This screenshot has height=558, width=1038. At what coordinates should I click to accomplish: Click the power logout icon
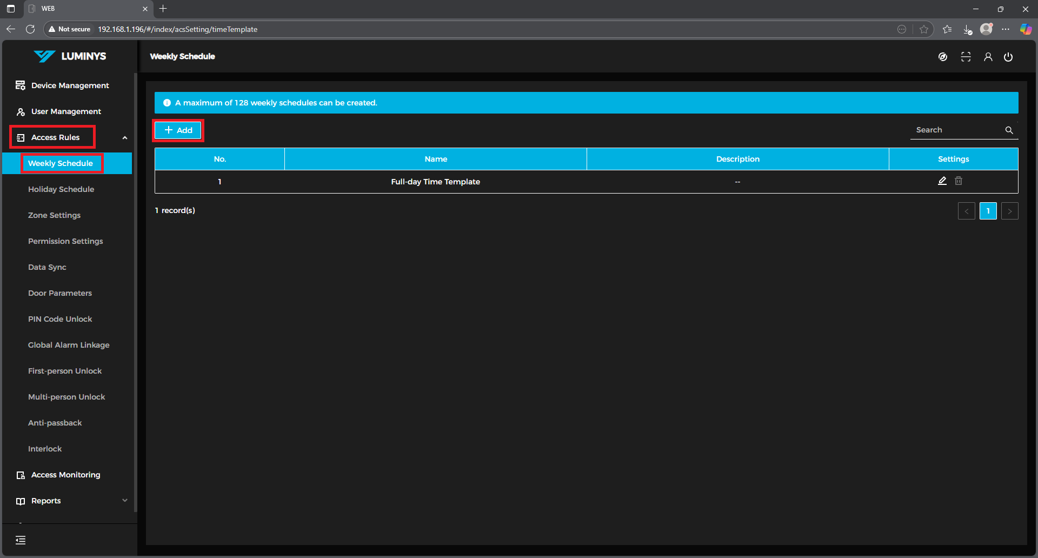pos(1008,57)
